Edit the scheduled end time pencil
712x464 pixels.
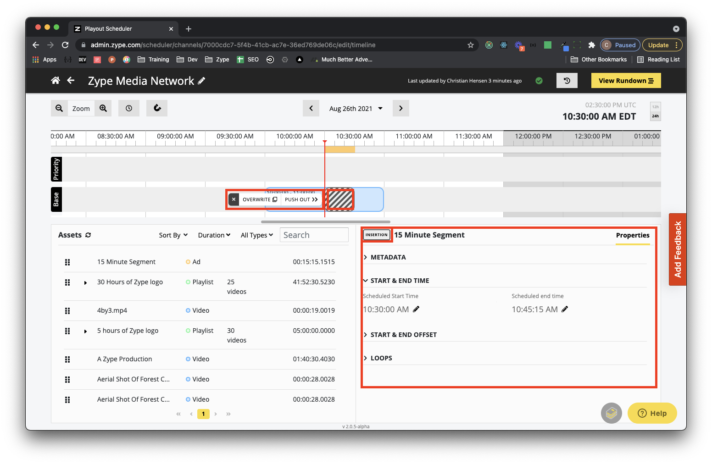pos(565,309)
